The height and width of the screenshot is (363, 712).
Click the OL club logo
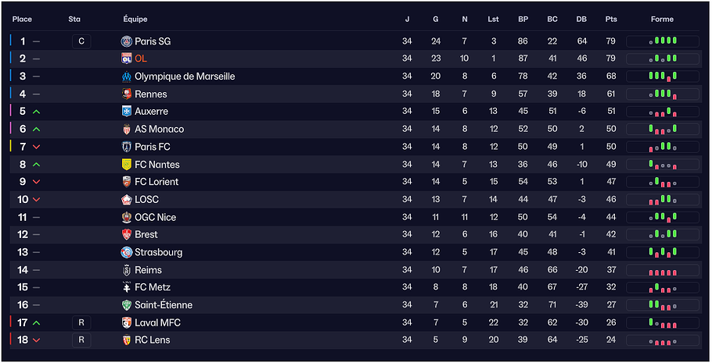click(127, 59)
